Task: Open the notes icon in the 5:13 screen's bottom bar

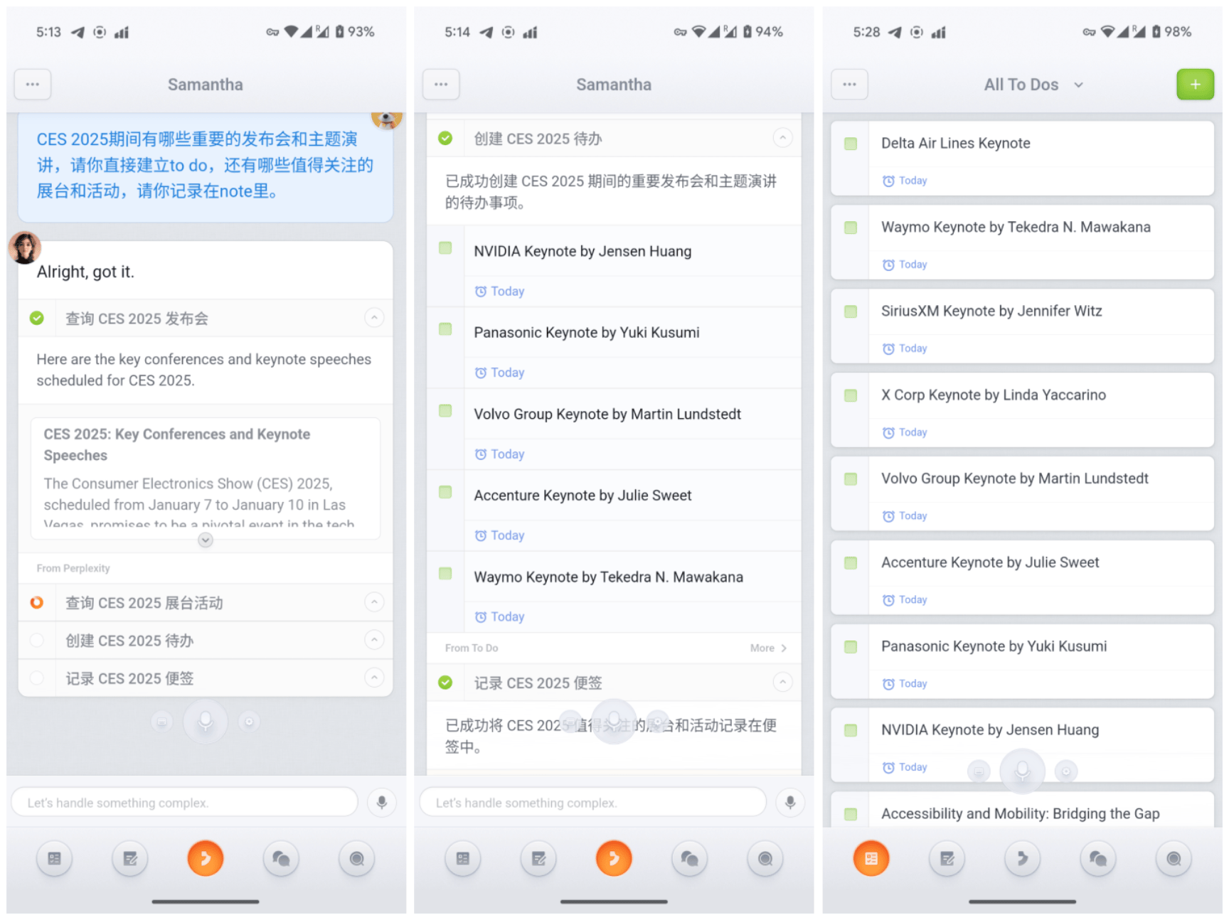Action: (x=130, y=858)
